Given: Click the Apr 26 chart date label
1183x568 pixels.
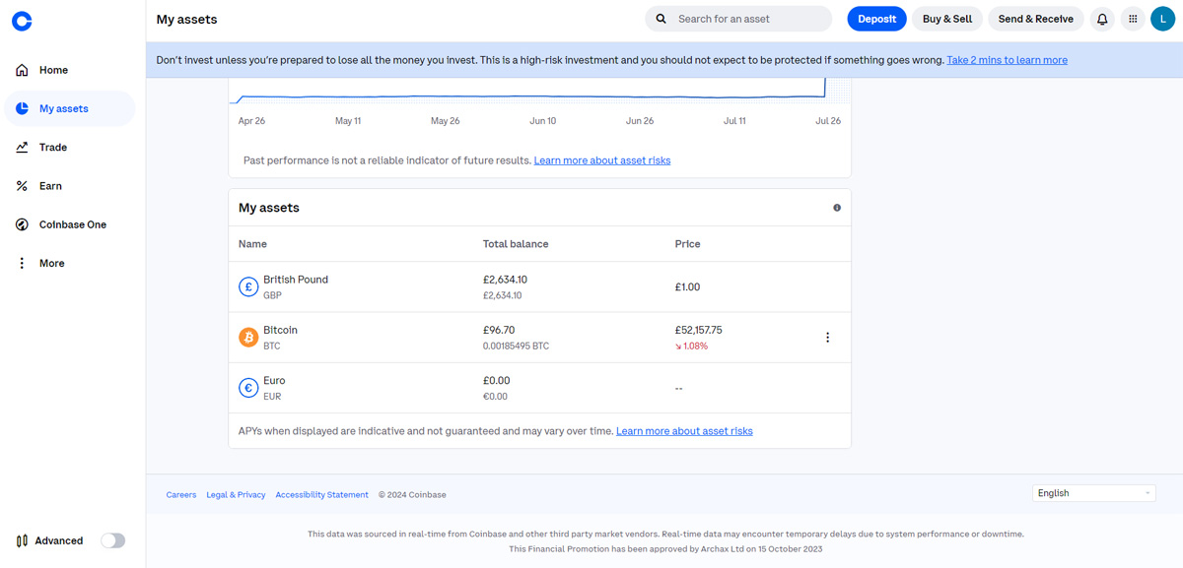Looking at the screenshot, I should pyautogui.click(x=251, y=121).
